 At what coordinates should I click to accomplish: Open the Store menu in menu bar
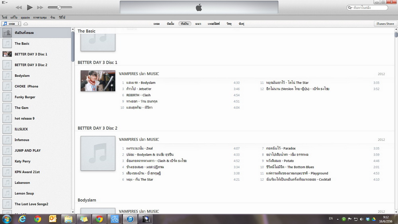pos(53,17)
